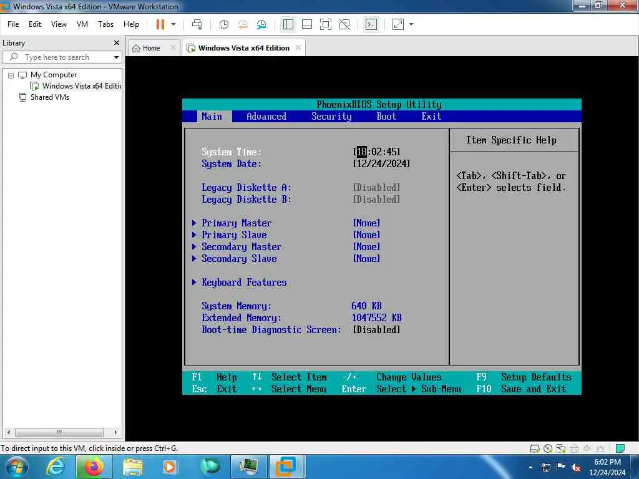Expand the Primary Master sub-menu

pyautogui.click(x=237, y=223)
